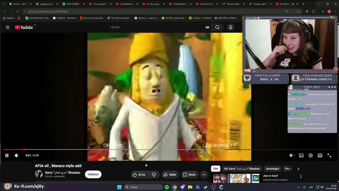This screenshot has height=191, width=339.
Task: Open Spotify from the taskbar
Action: pyautogui.click(x=167, y=187)
